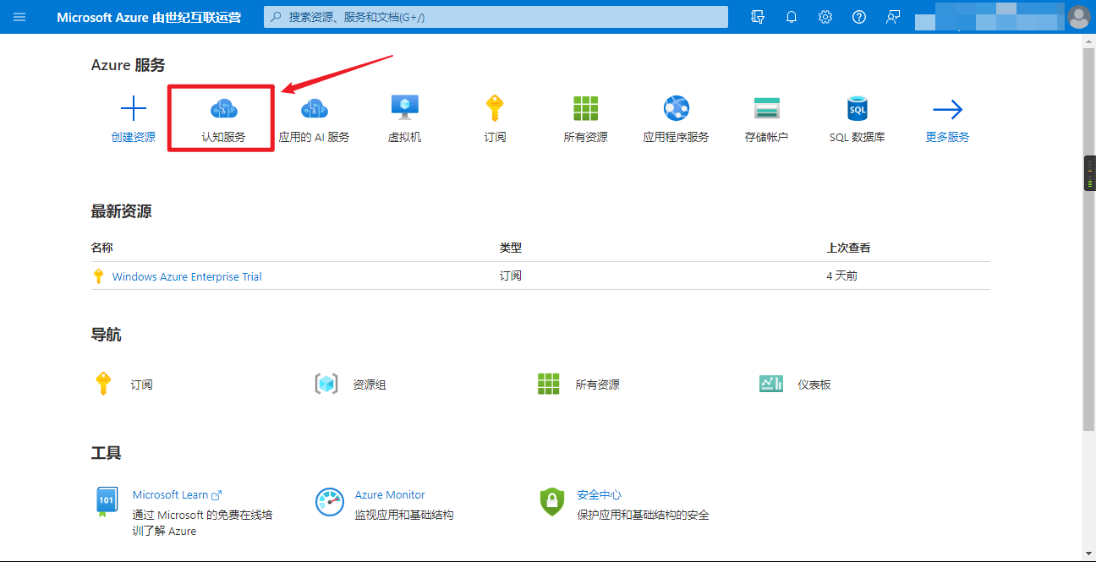Viewport: 1096px width, 562px height.
Task: Open 订阅 key icon in Azure 服务
Action: tap(495, 108)
